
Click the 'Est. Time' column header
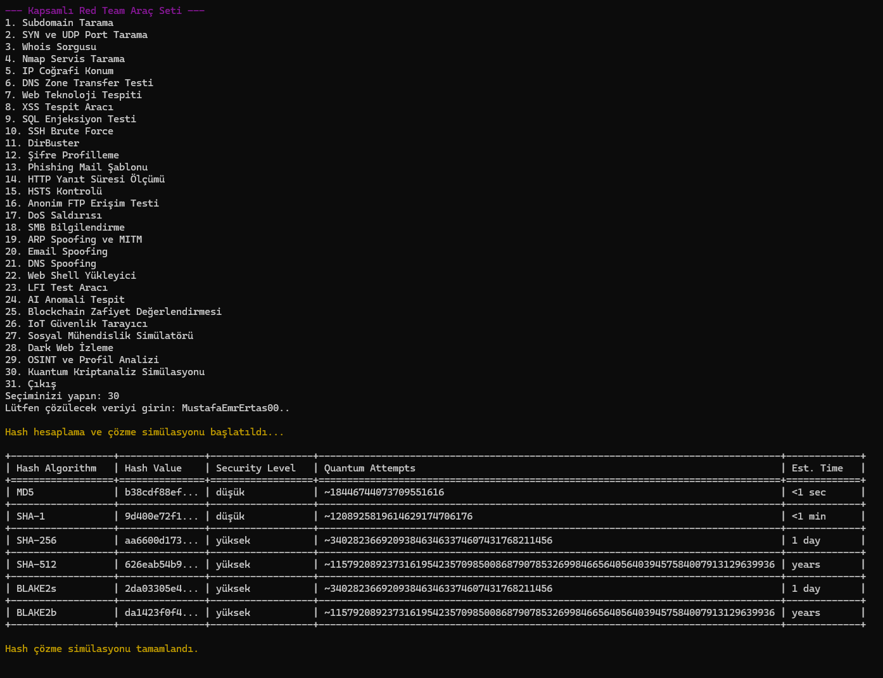817,468
